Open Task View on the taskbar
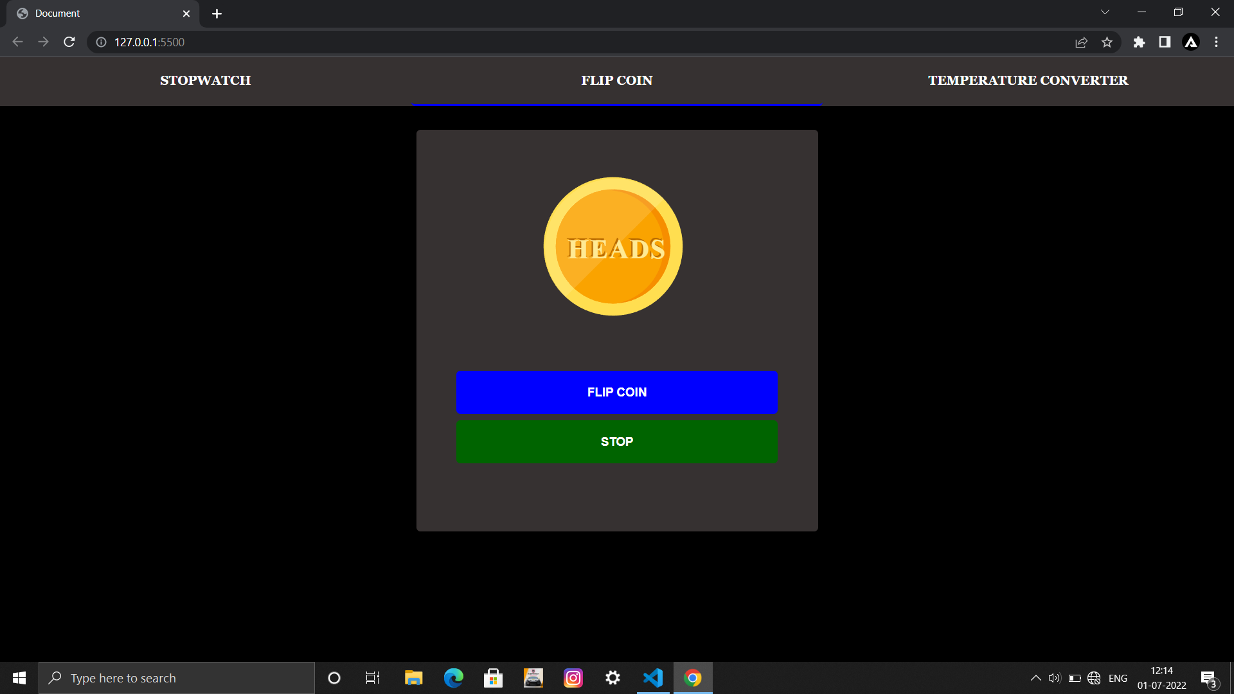 pyautogui.click(x=373, y=678)
